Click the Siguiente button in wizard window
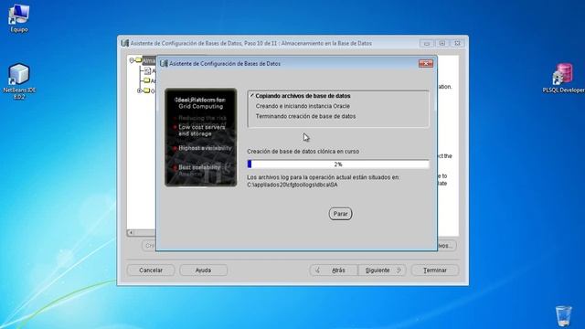 click(382, 271)
